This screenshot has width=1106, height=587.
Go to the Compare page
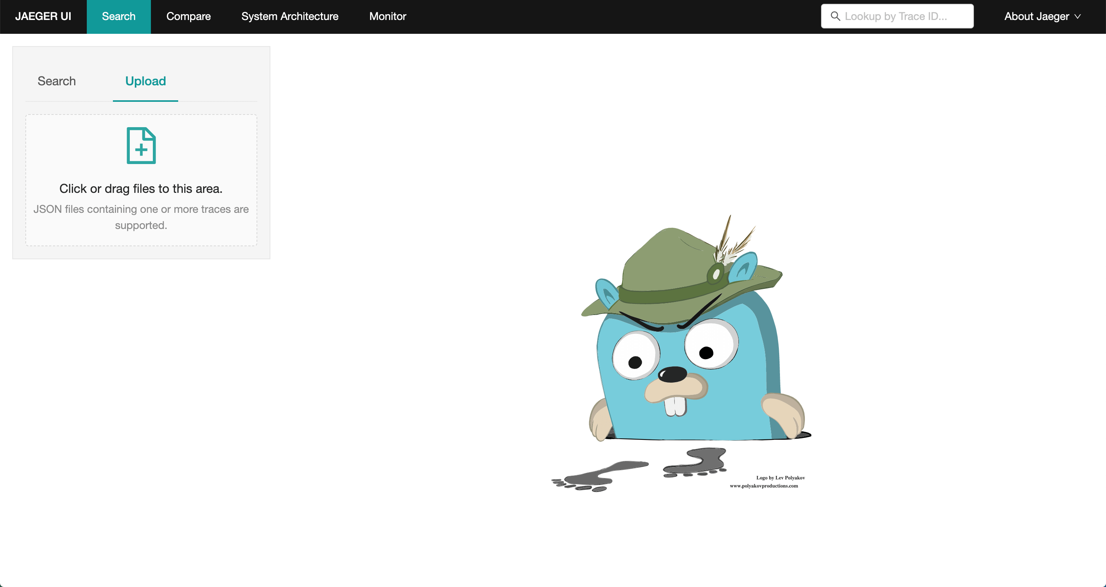tap(188, 16)
